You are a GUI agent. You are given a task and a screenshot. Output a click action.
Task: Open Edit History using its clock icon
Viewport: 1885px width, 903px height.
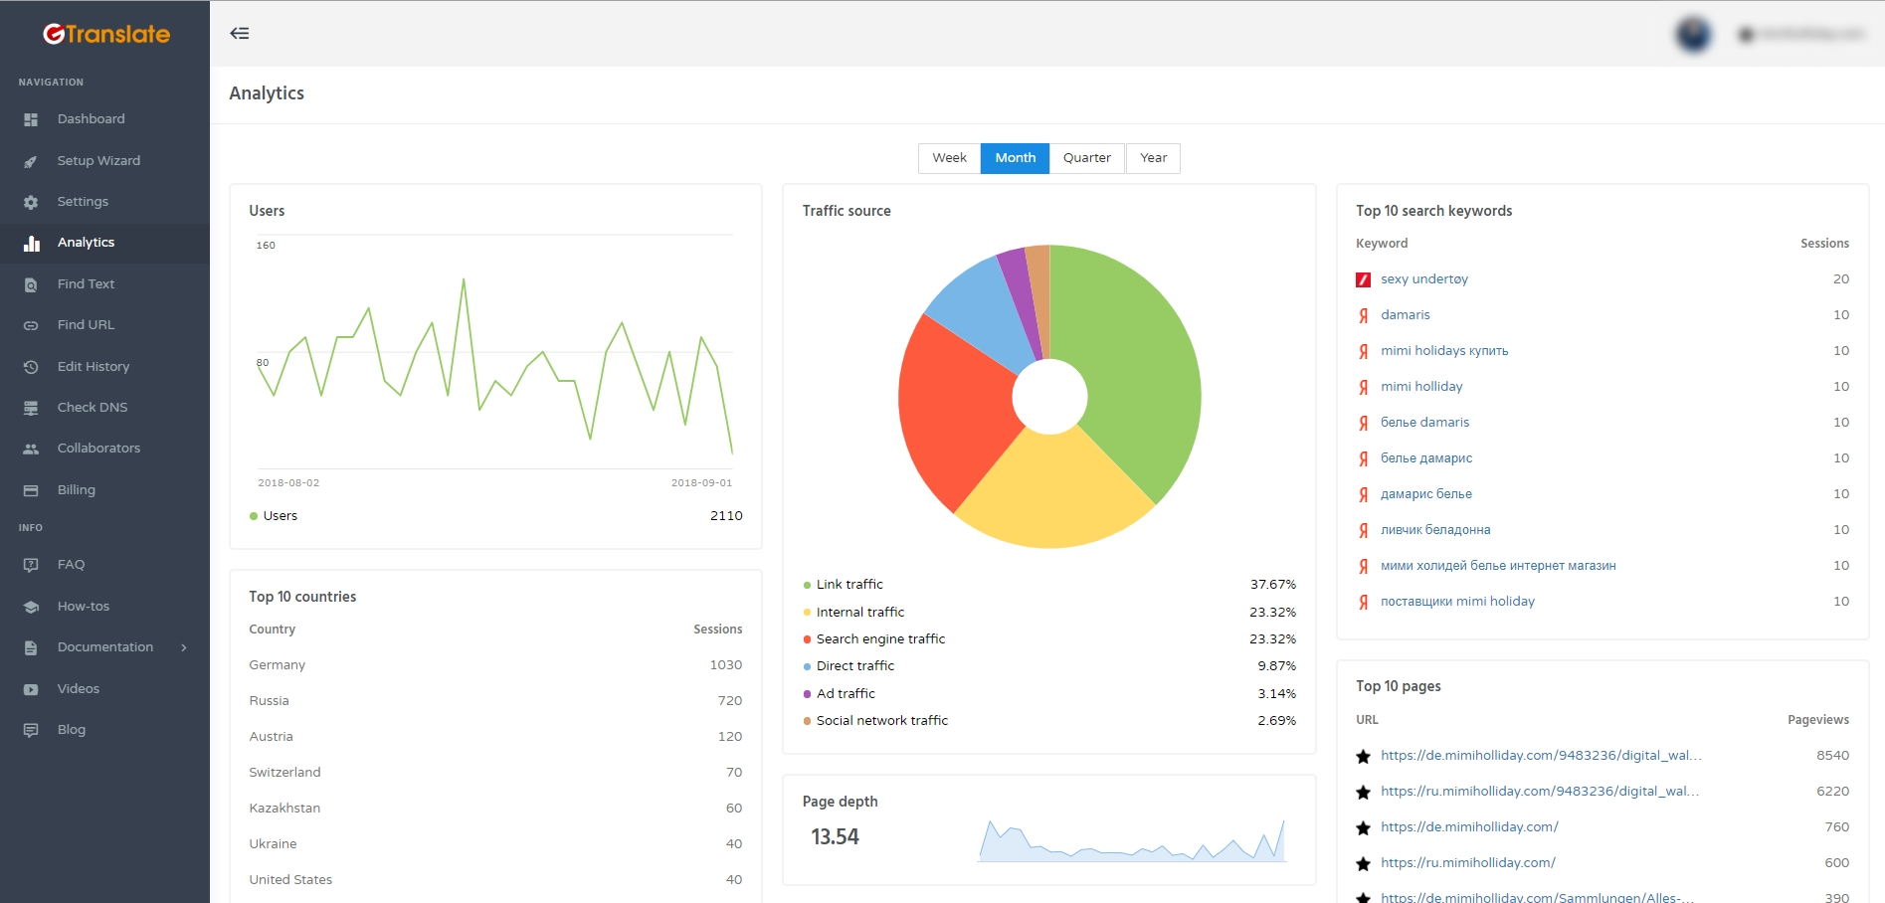(x=31, y=366)
